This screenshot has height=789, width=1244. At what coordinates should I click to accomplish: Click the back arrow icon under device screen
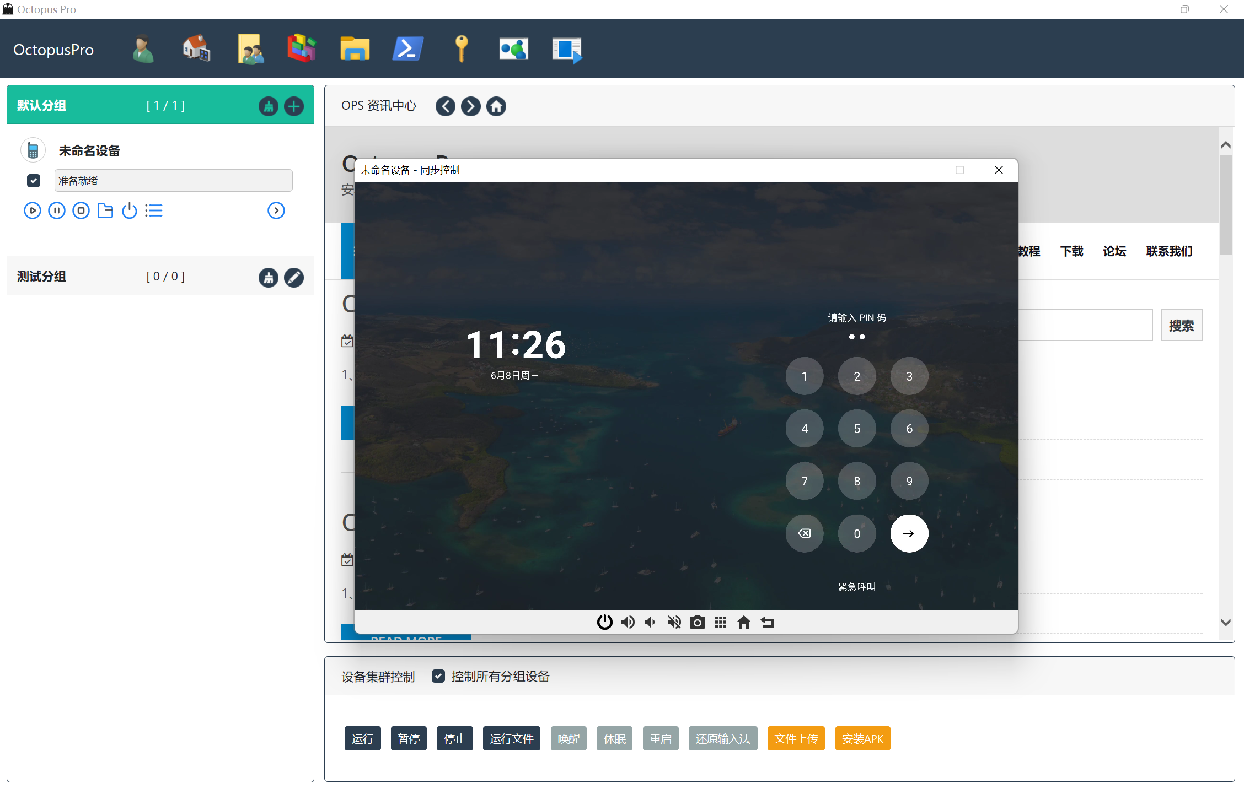pos(767,622)
